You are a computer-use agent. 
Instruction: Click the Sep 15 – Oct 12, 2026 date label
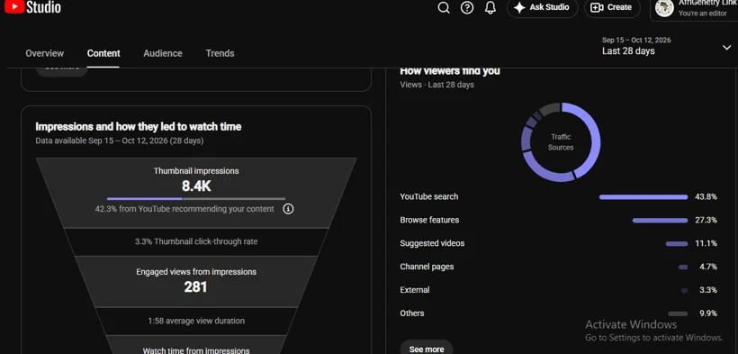coord(636,40)
